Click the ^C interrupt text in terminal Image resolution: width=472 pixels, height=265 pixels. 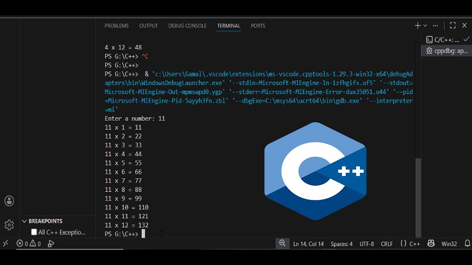pos(145,56)
